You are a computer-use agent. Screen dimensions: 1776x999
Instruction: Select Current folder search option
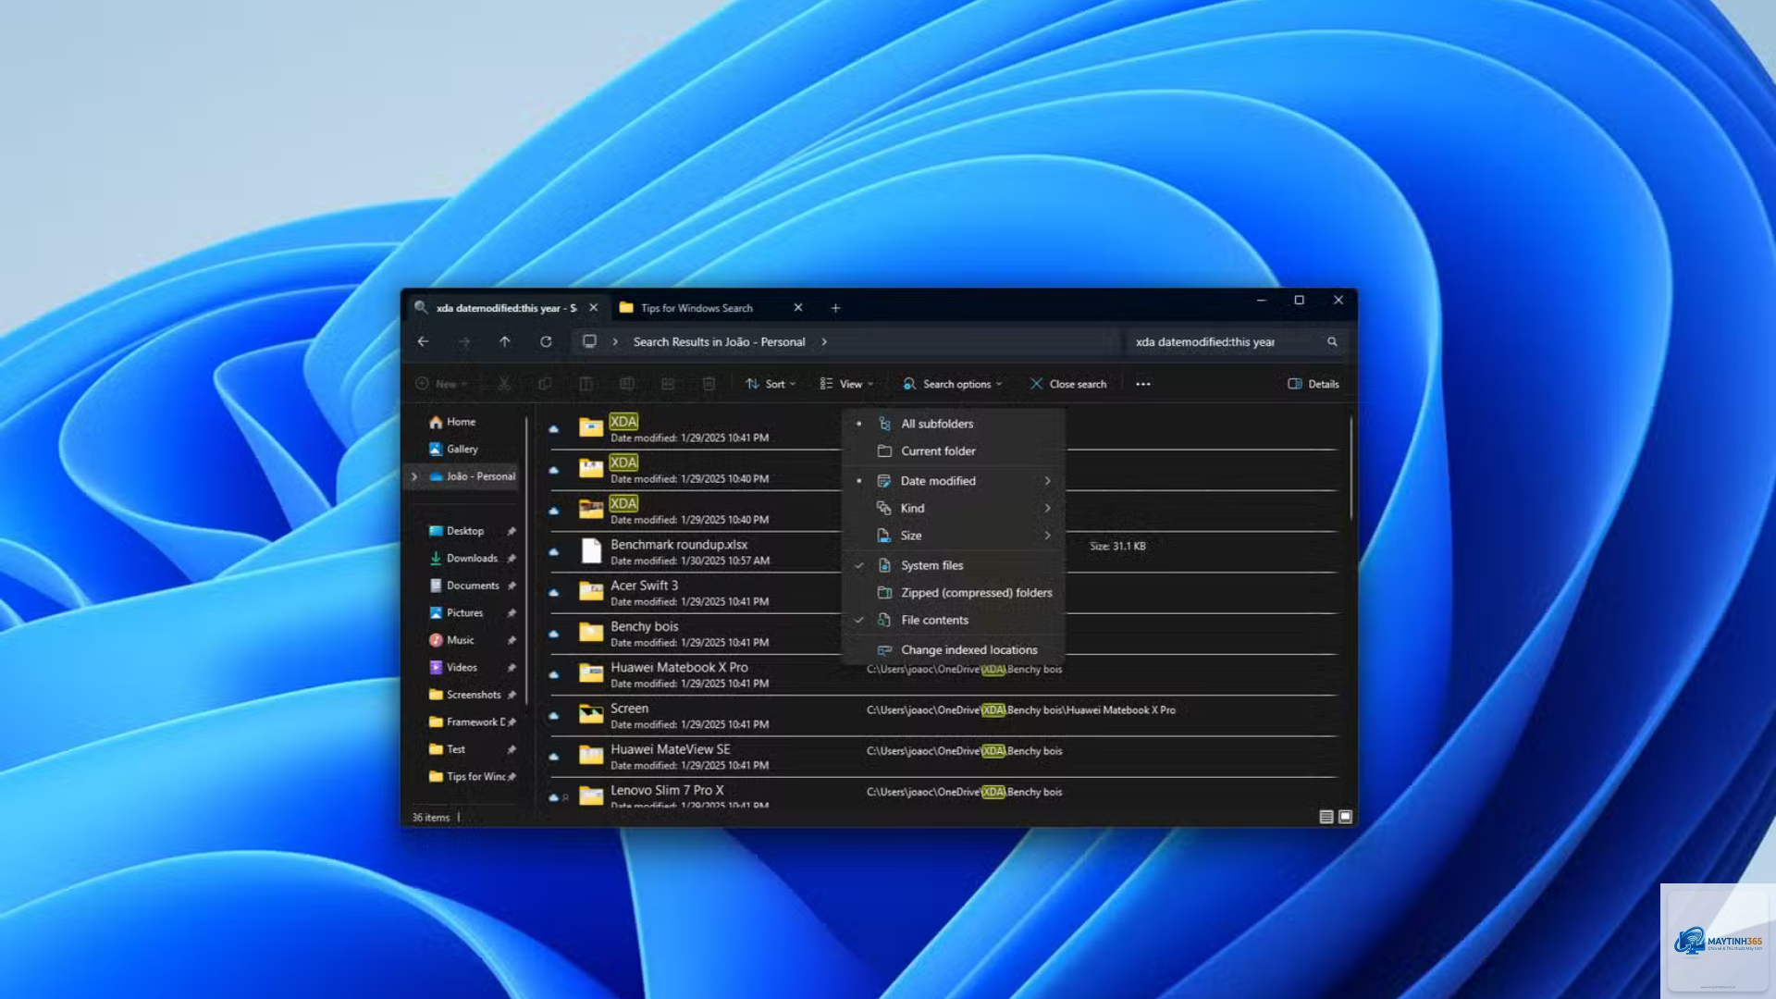[x=954, y=451]
